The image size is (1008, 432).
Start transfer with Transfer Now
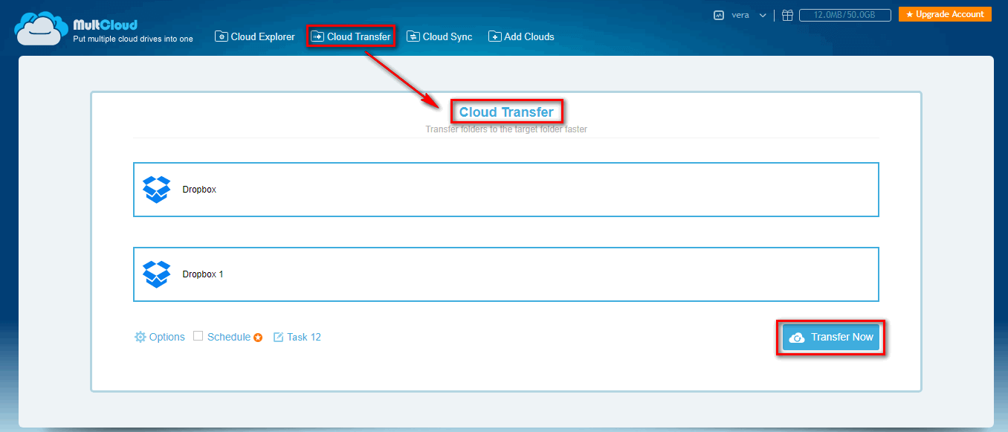pyautogui.click(x=831, y=338)
